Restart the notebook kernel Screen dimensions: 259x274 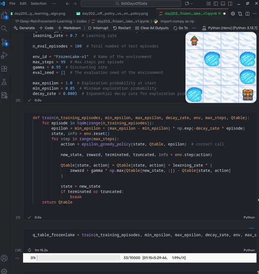point(122,28)
